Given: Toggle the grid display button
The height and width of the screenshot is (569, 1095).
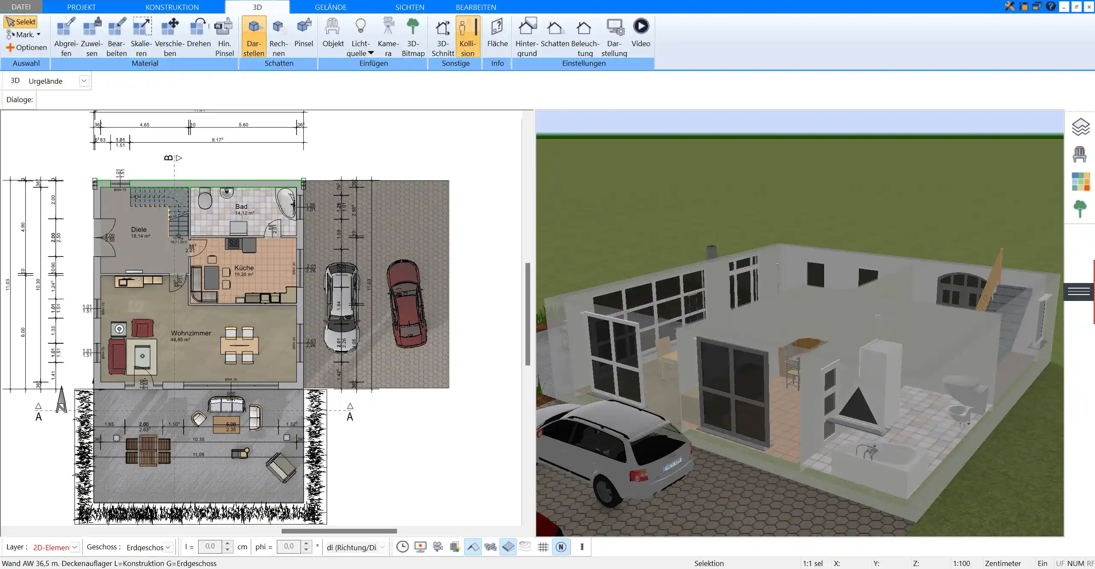Looking at the screenshot, I should pos(543,547).
